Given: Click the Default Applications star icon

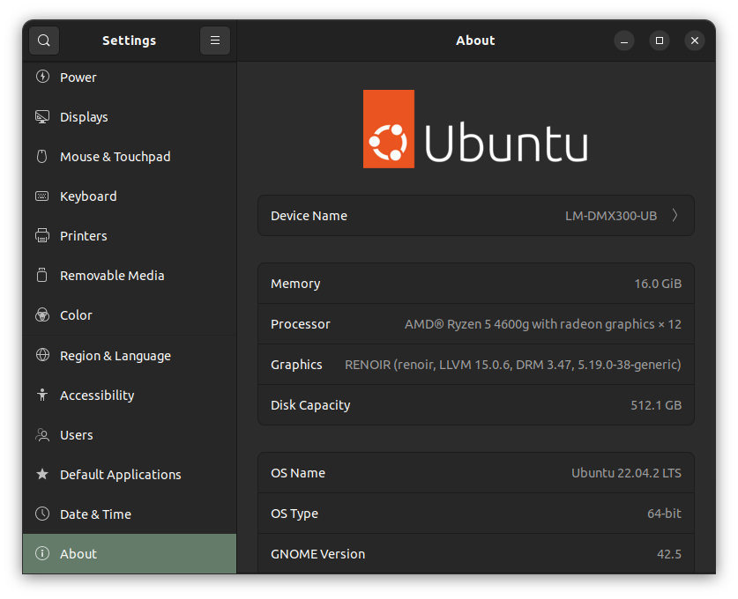Looking at the screenshot, I should point(42,474).
